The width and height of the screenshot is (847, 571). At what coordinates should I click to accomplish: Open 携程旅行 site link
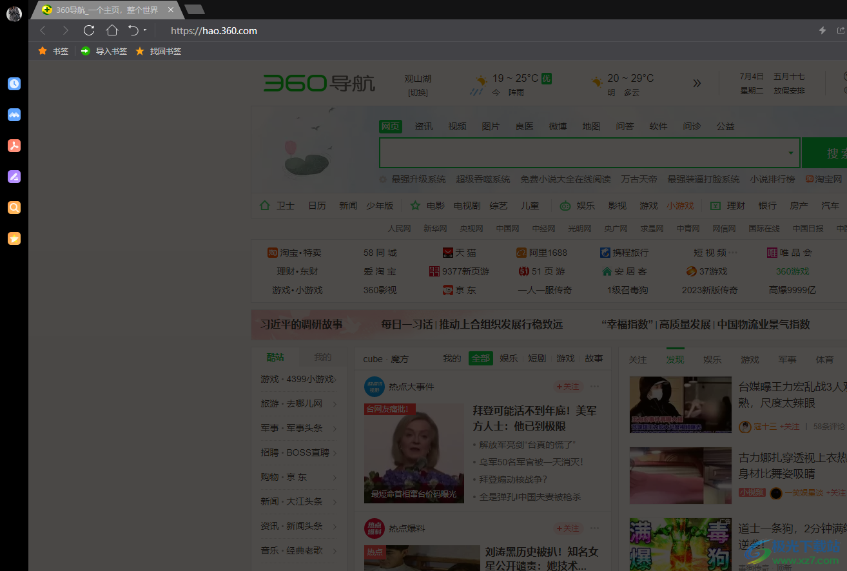click(624, 253)
